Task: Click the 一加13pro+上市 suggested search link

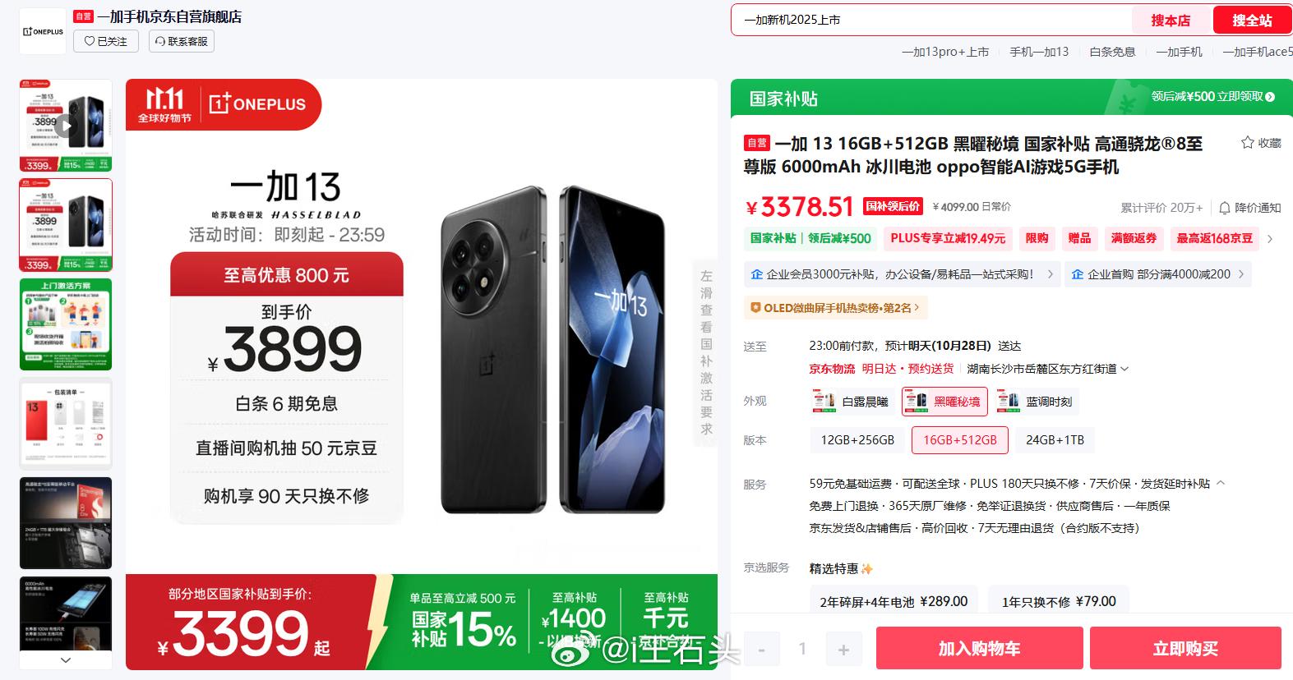Action: [x=945, y=52]
